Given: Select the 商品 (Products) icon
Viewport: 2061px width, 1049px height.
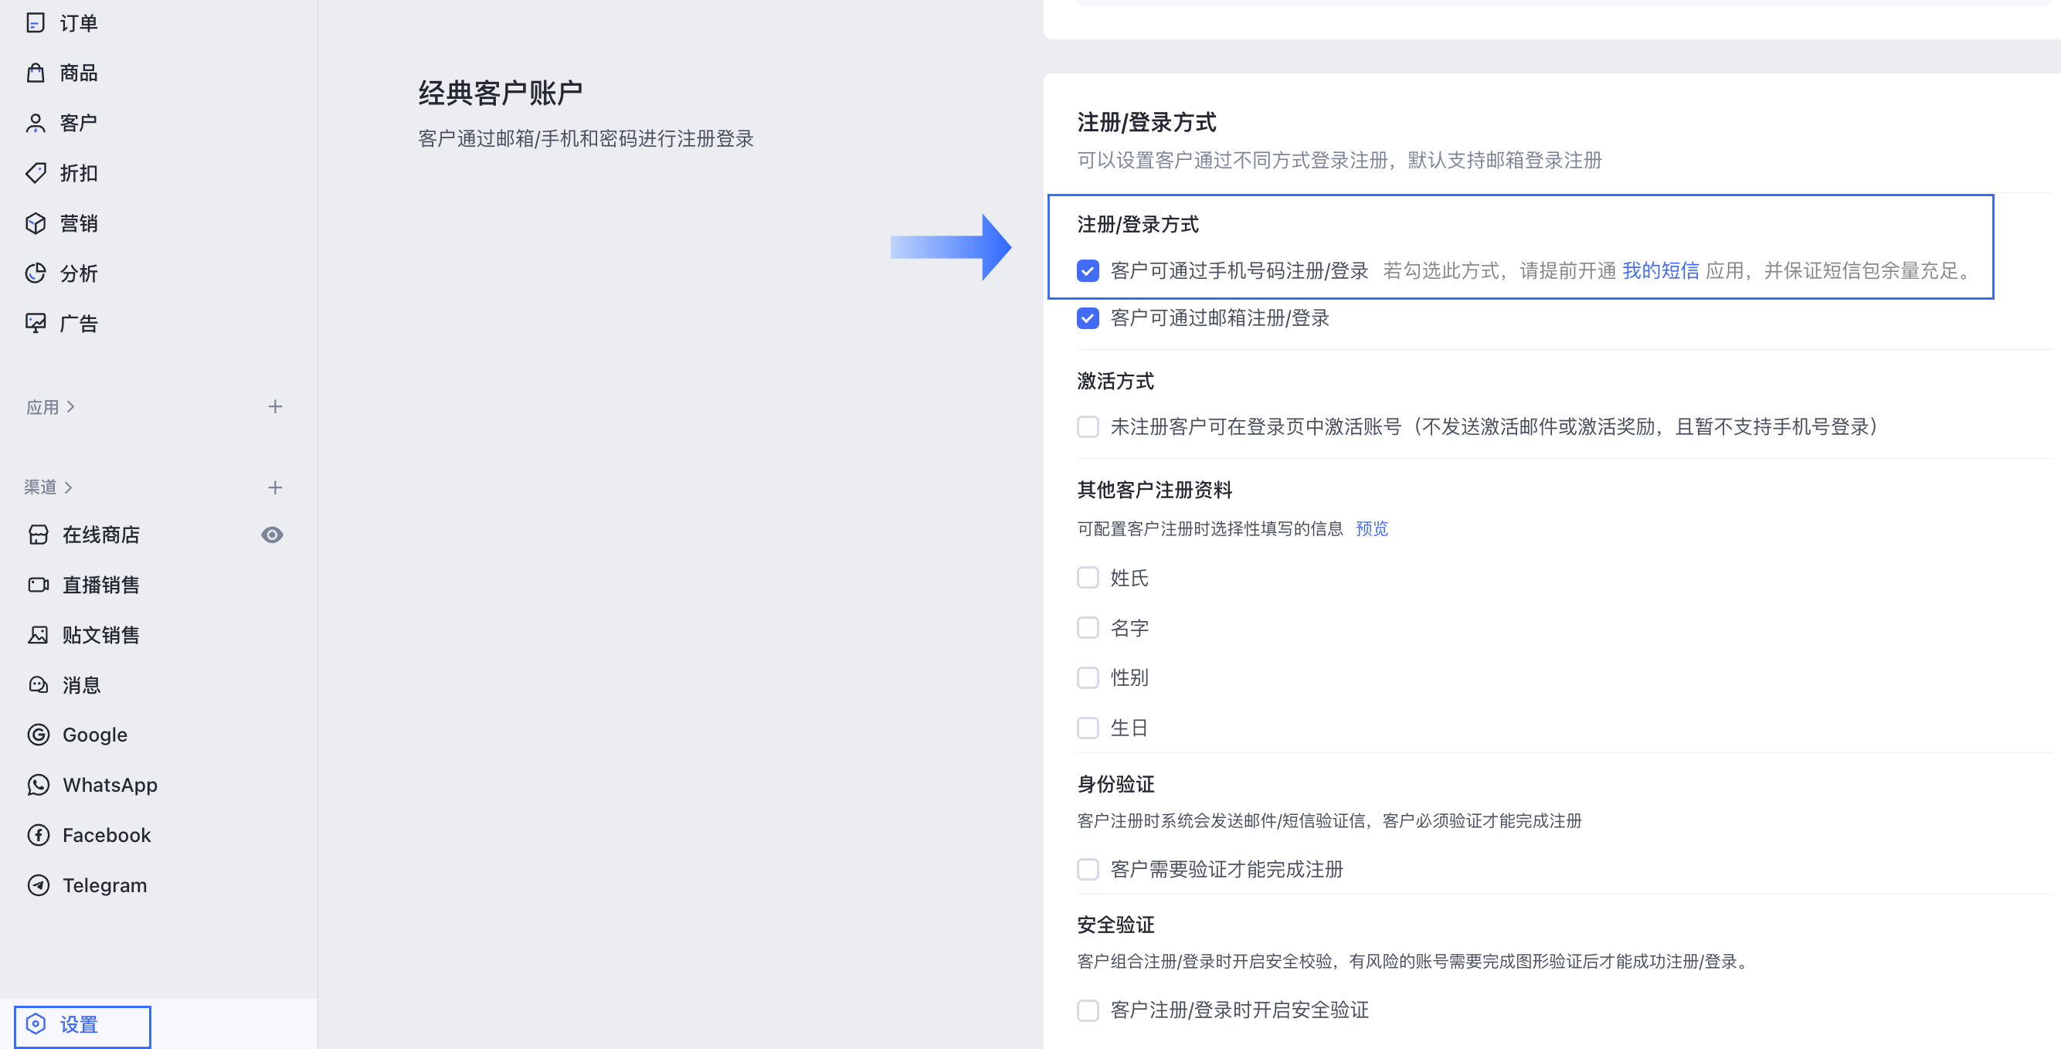Looking at the screenshot, I should [37, 72].
